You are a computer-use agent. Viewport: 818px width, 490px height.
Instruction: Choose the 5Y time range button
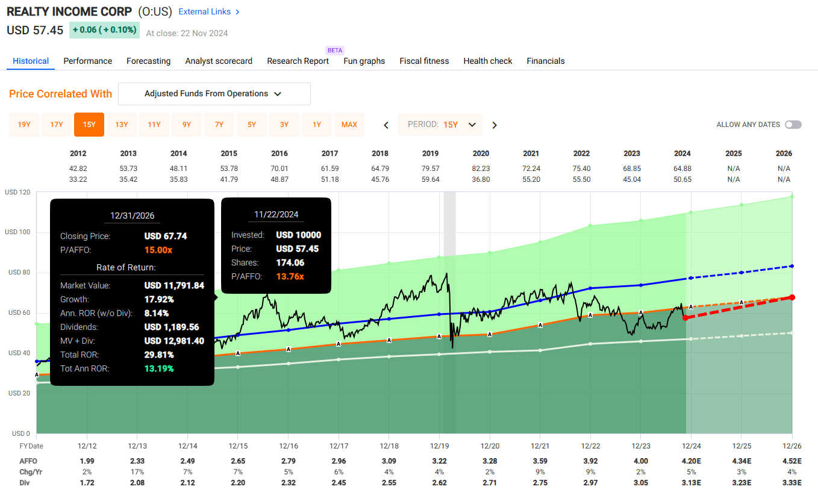[252, 125]
